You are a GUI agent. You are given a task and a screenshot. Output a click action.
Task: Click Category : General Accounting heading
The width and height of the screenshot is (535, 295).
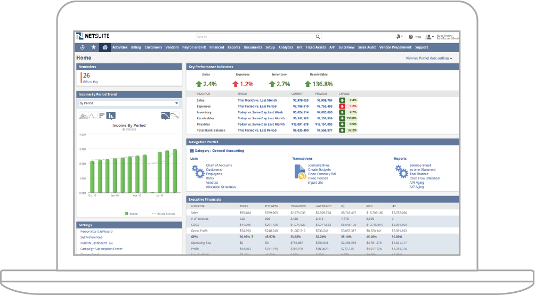(220, 151)
